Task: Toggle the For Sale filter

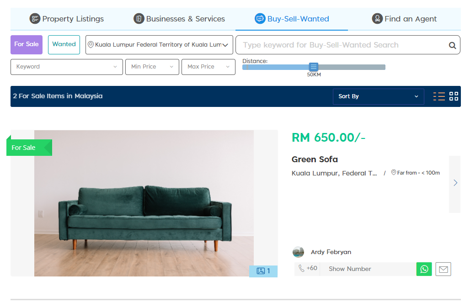Action: coord(27,44)
